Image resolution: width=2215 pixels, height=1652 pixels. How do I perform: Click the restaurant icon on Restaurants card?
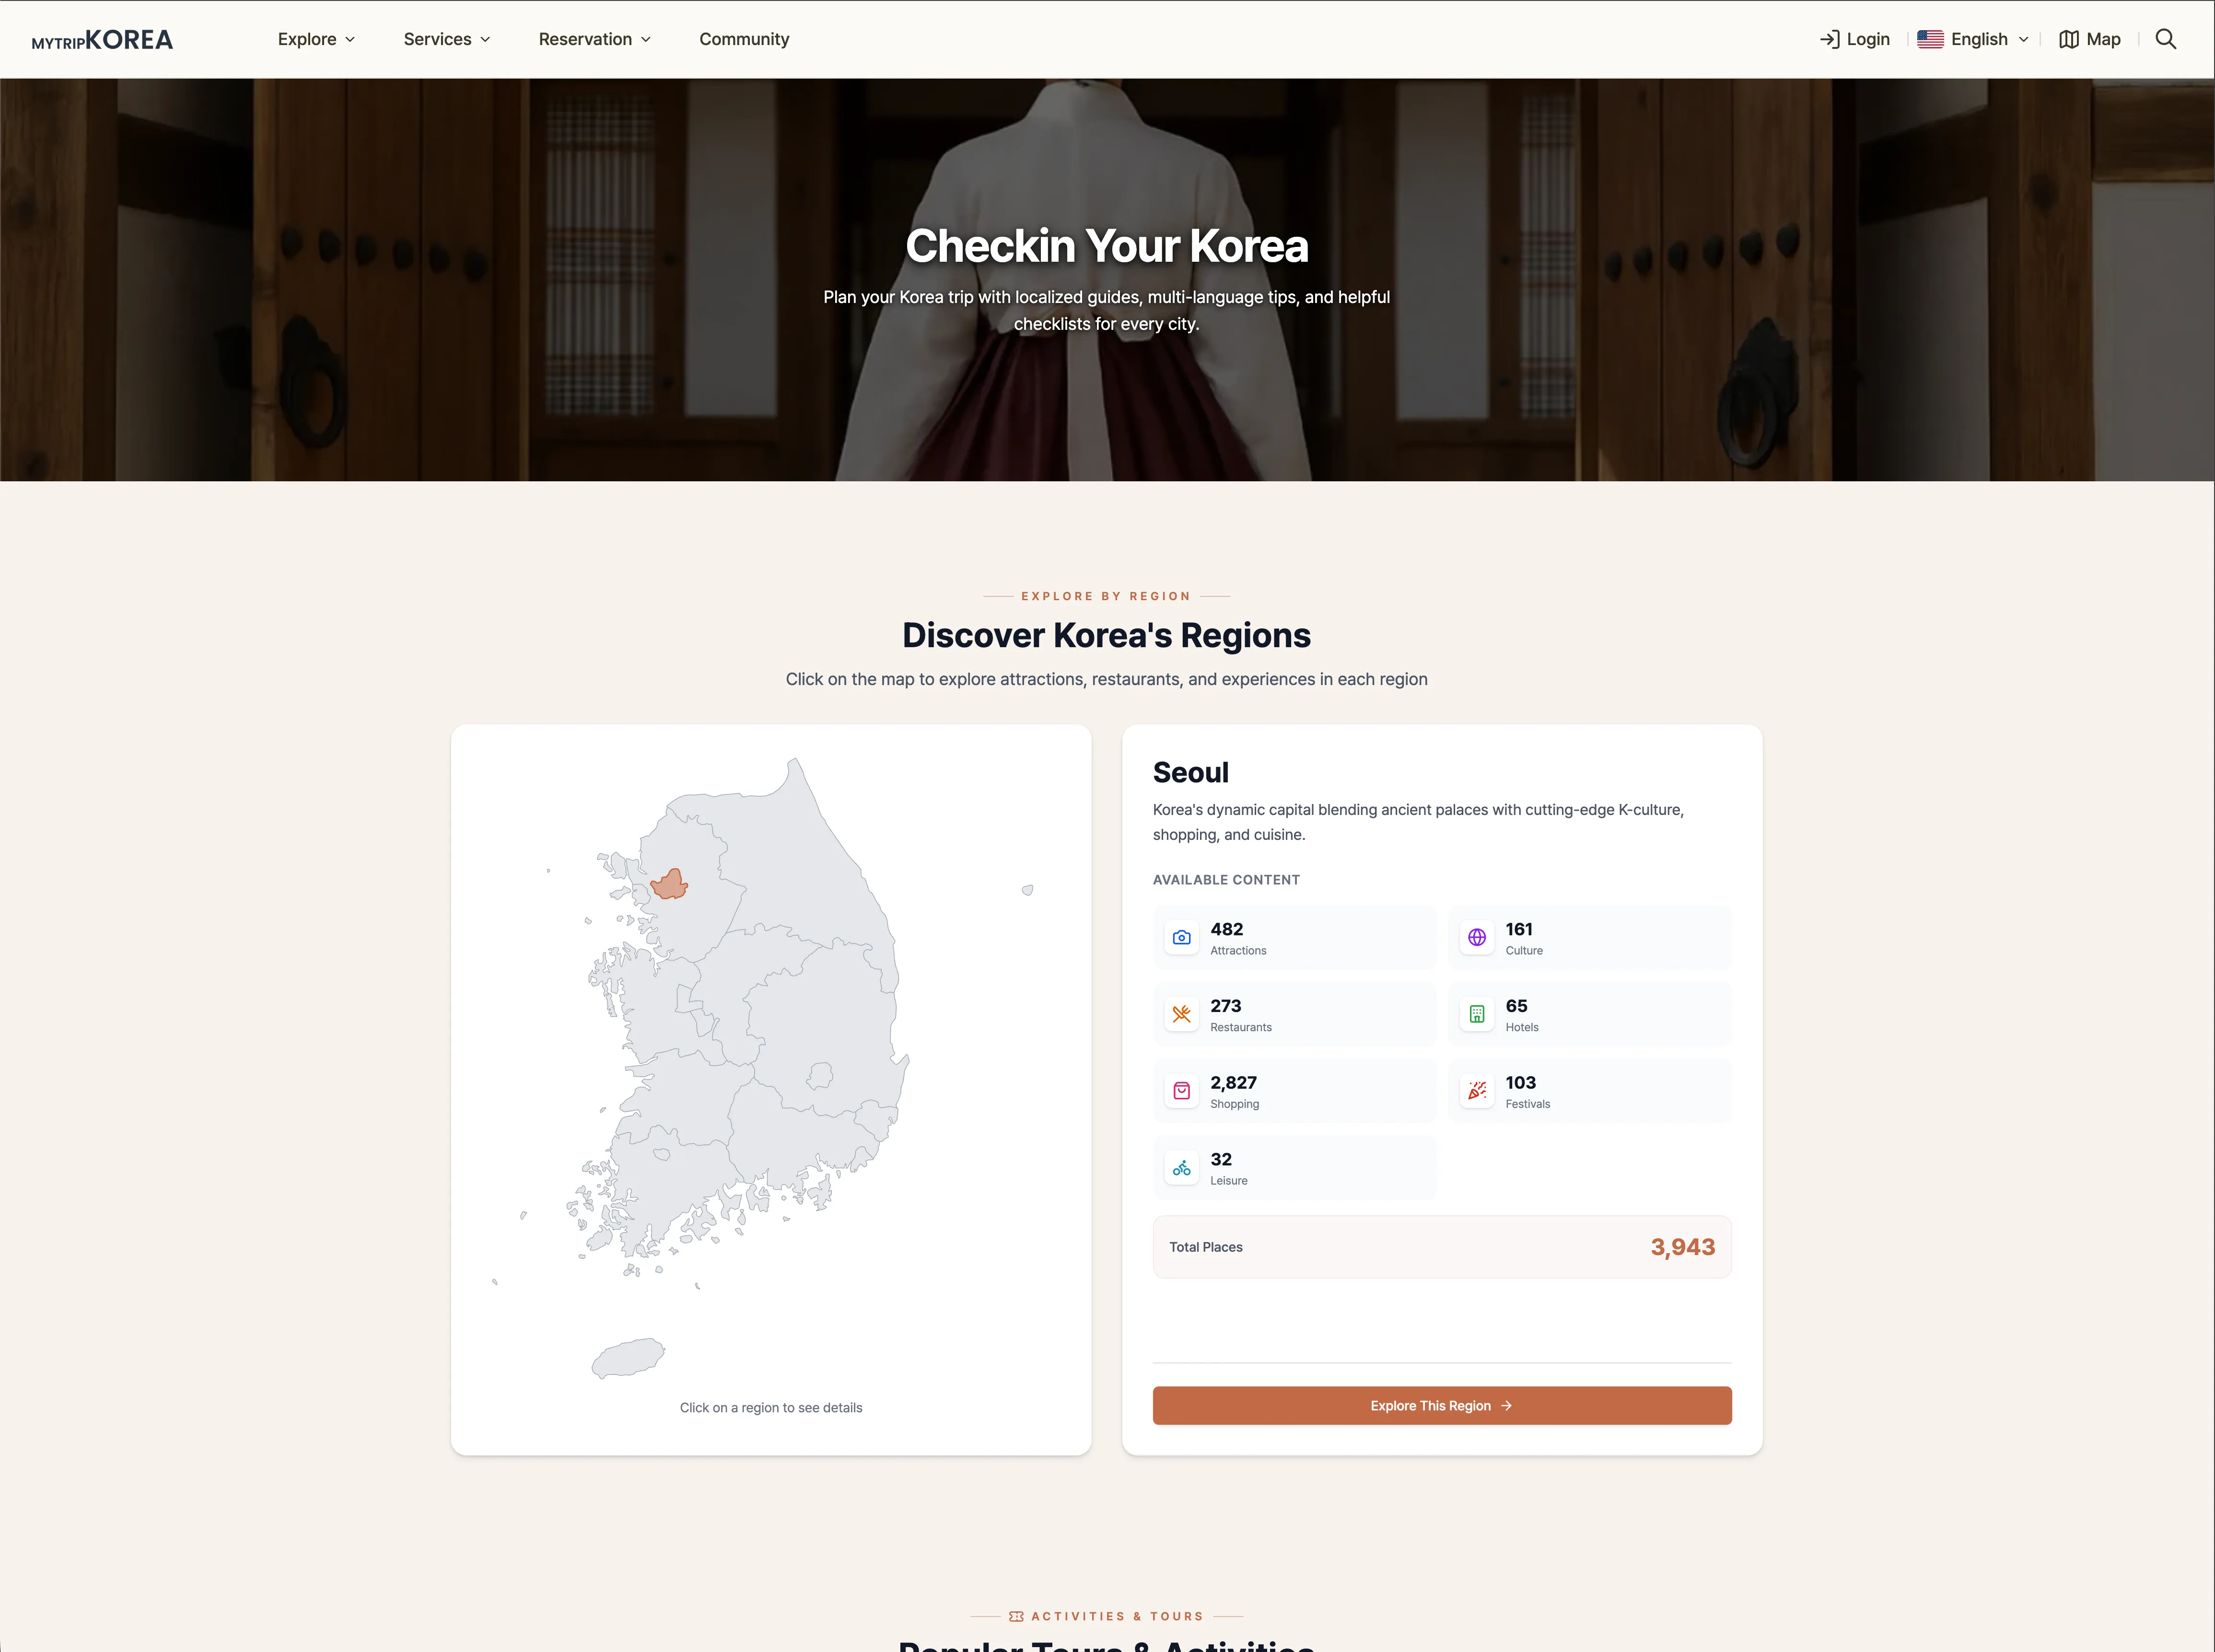point(1181,1013)
